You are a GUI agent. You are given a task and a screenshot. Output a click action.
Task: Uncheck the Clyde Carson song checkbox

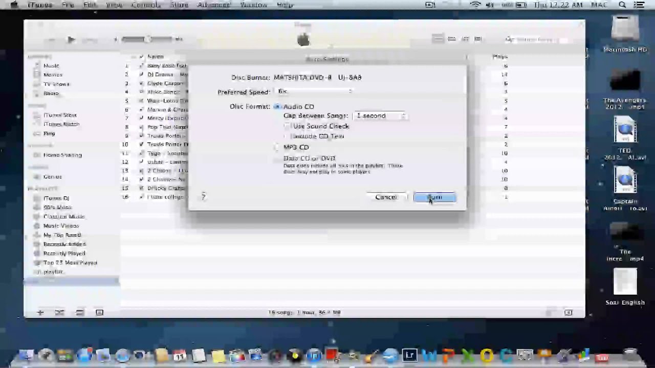click(x=142, y=83)
